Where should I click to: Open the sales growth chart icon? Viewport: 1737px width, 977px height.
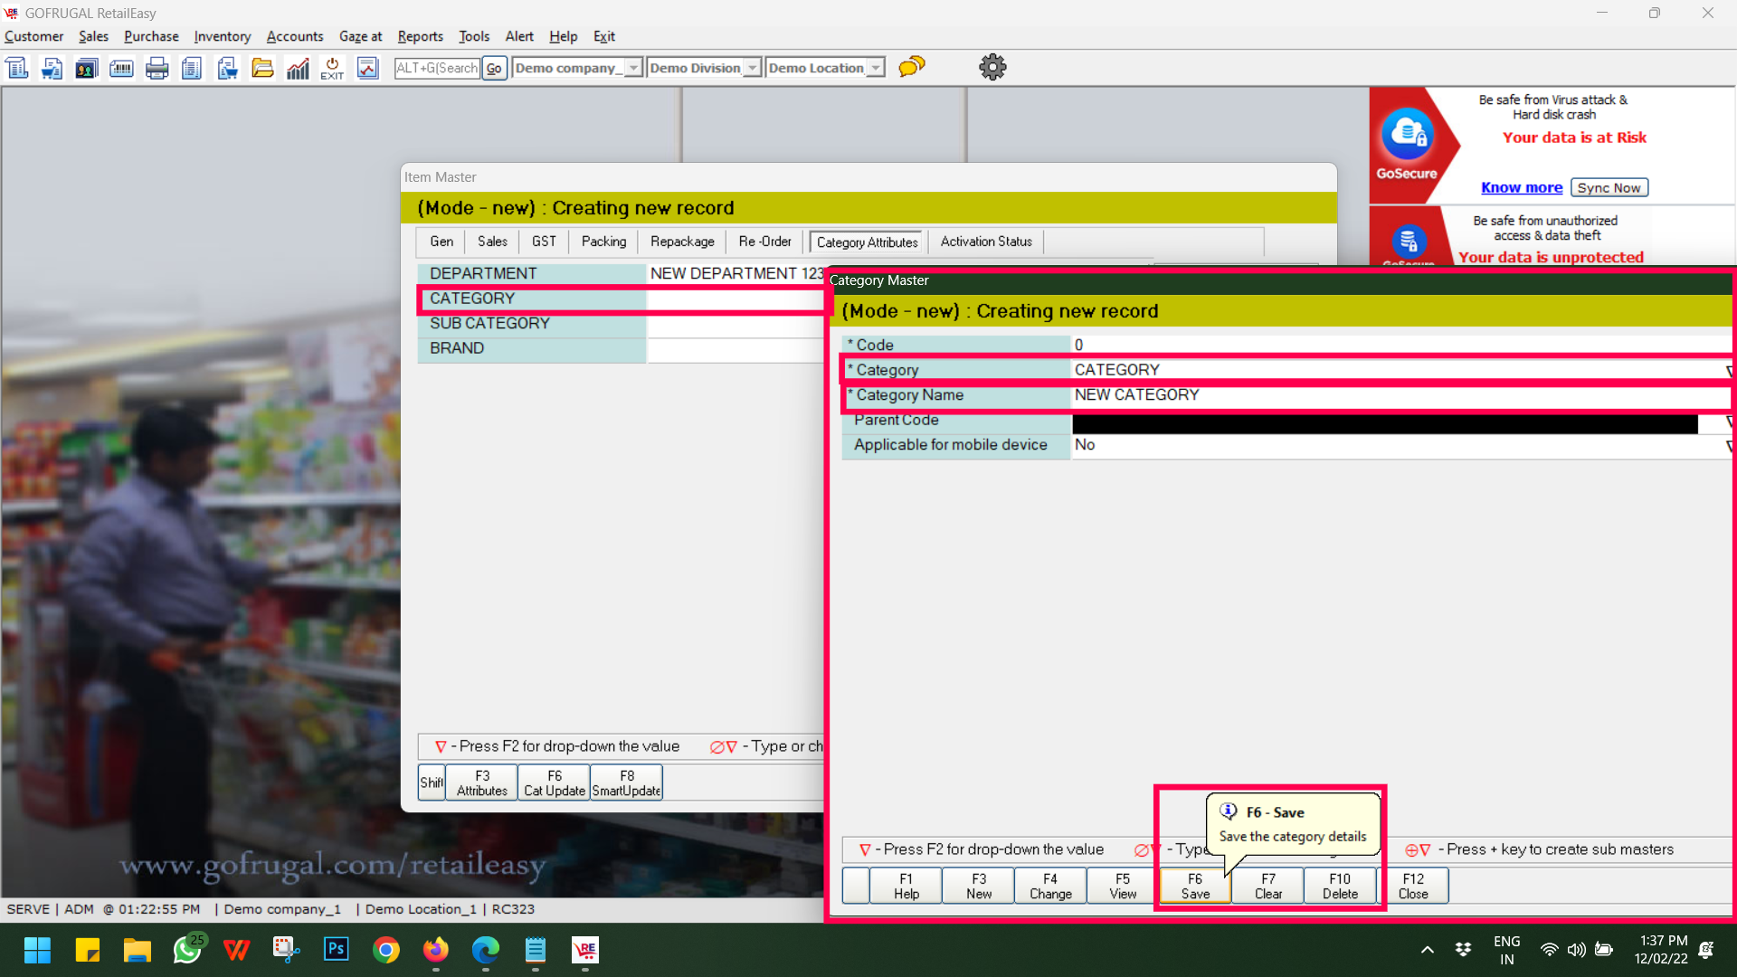coord(298,68)
